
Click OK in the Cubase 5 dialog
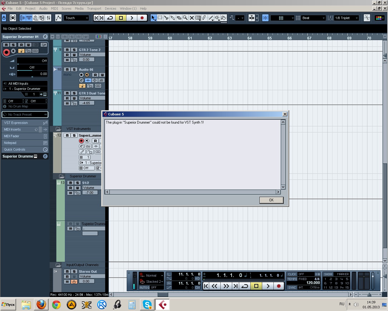[271, 200]
